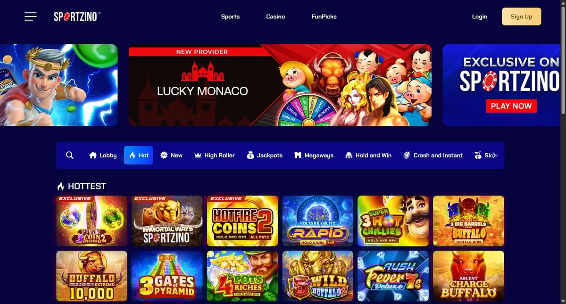566x304 pixels.
Task: Open the hamburger menu icon
Action: click(31, 16)
